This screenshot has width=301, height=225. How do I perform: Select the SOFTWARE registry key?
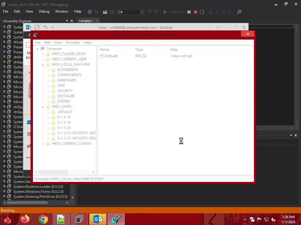pos(66,96)
